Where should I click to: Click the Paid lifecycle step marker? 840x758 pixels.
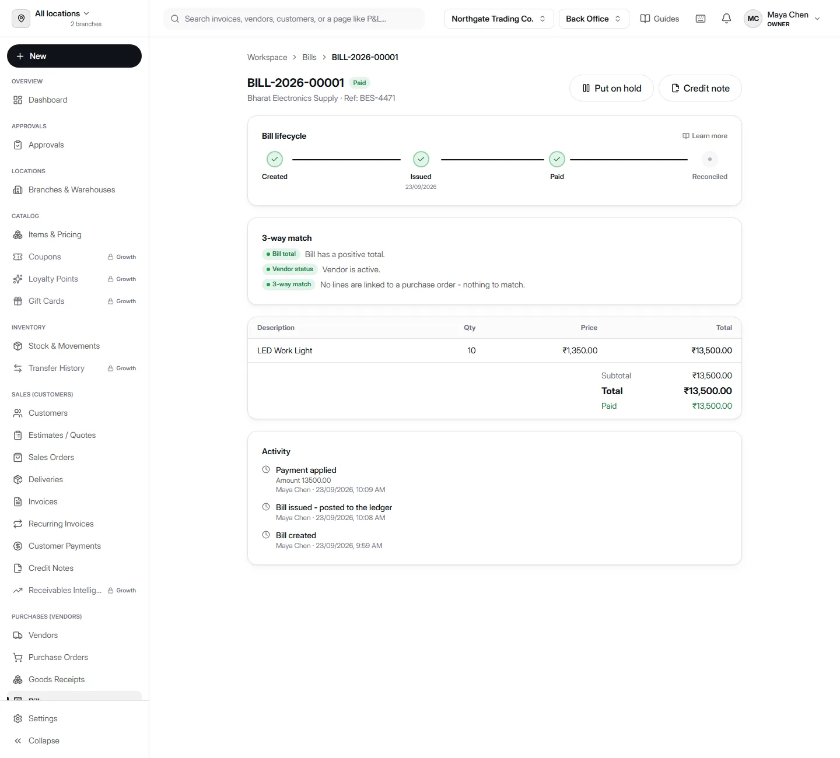[x=557, y=159]
